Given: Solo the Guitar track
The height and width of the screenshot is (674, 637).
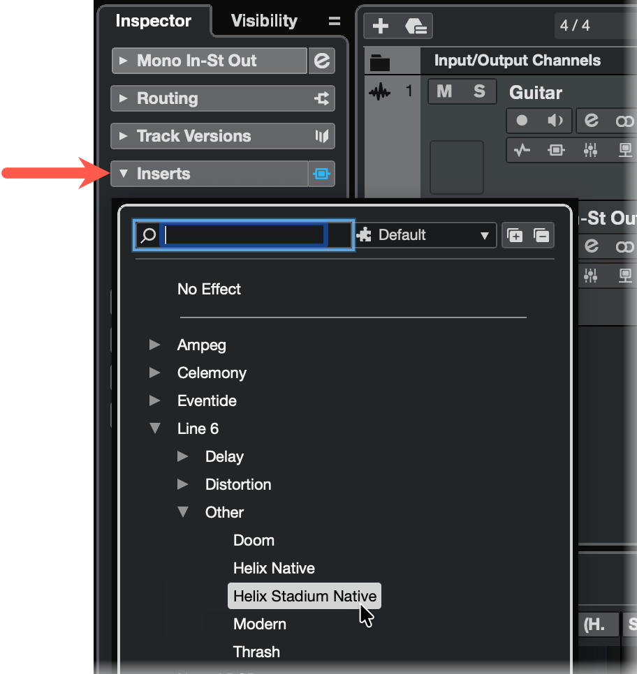Looking at the screenshot, I should tap(479, 91).
